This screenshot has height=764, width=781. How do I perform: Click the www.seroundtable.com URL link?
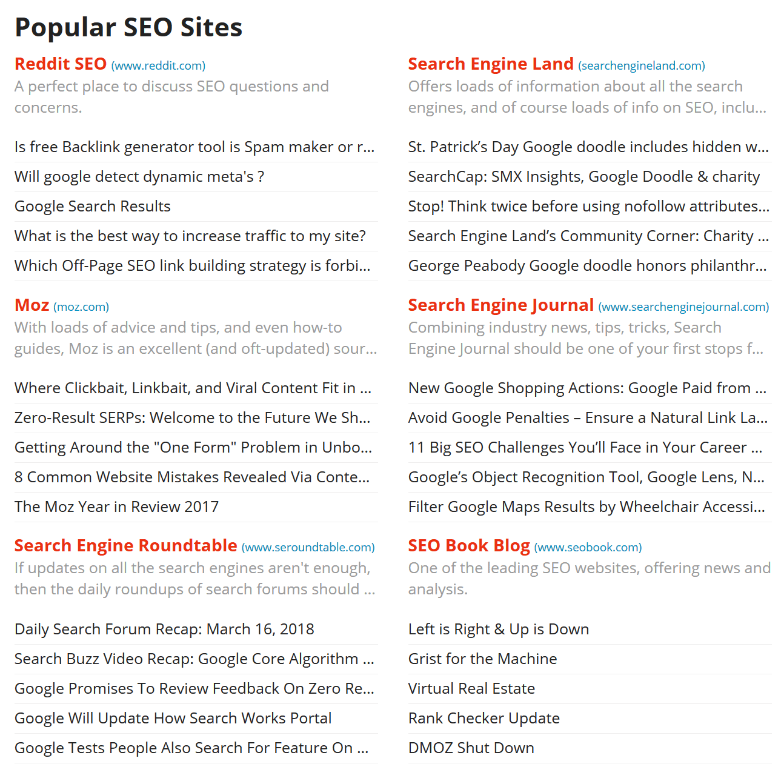click(308, 547)
